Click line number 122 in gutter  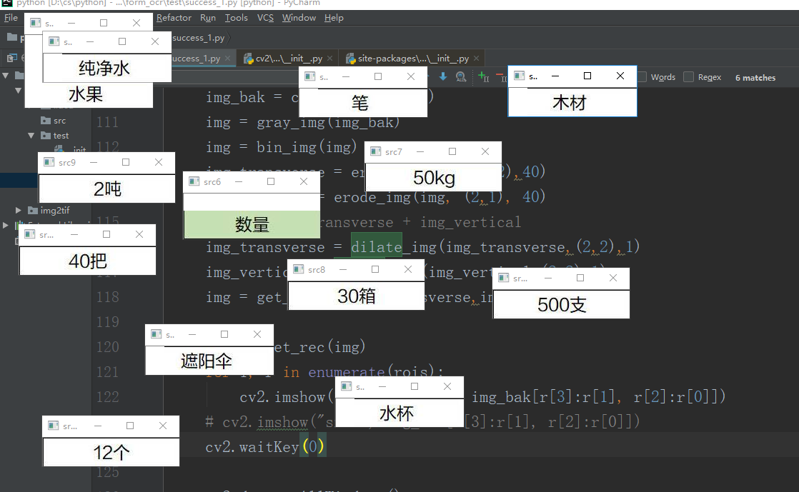pyautogui.click(x=107, y=397)
